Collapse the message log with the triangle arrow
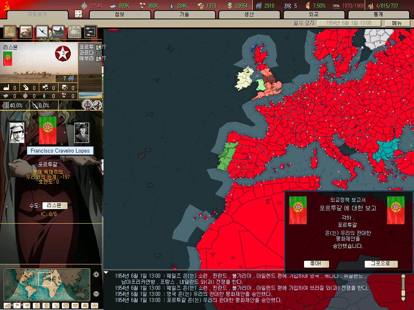 point(106,272)
